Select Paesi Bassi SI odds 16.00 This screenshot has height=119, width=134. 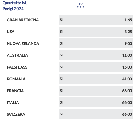coord(96,67)
